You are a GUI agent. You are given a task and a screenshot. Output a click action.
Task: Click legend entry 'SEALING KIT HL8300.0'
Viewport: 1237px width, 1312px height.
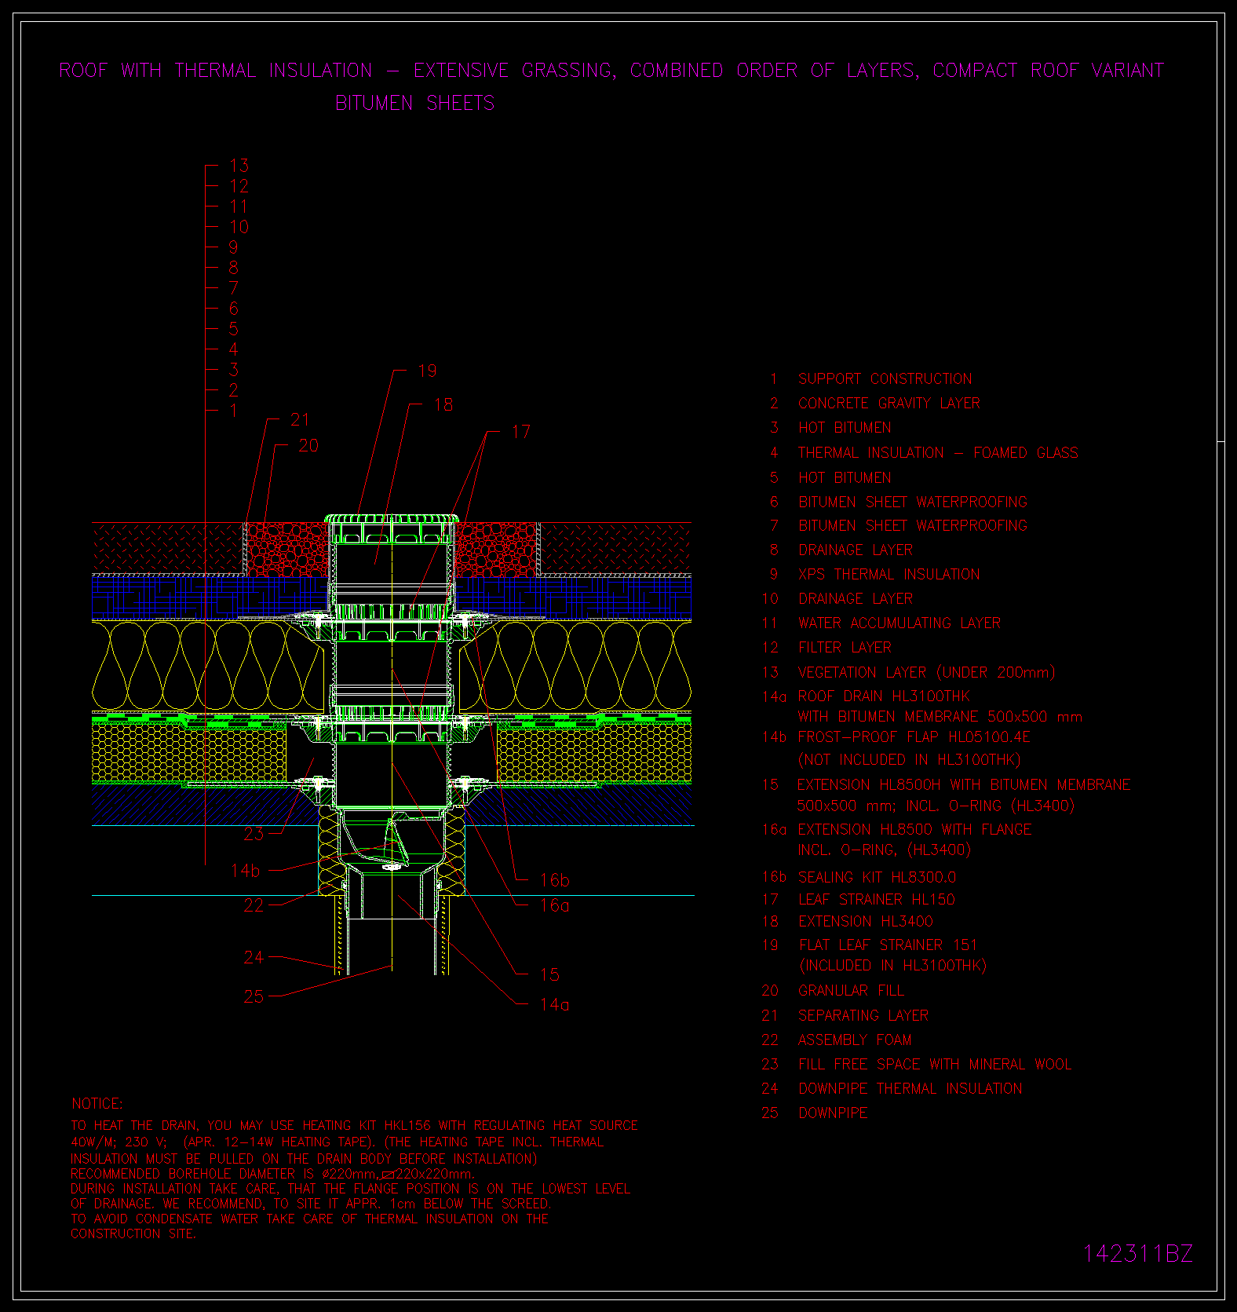click(x=877, y=878)
